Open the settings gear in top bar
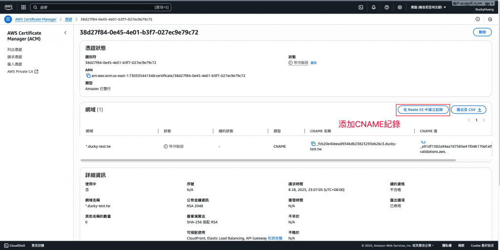Viewport: 500px width, 250px height. [400, 7]
